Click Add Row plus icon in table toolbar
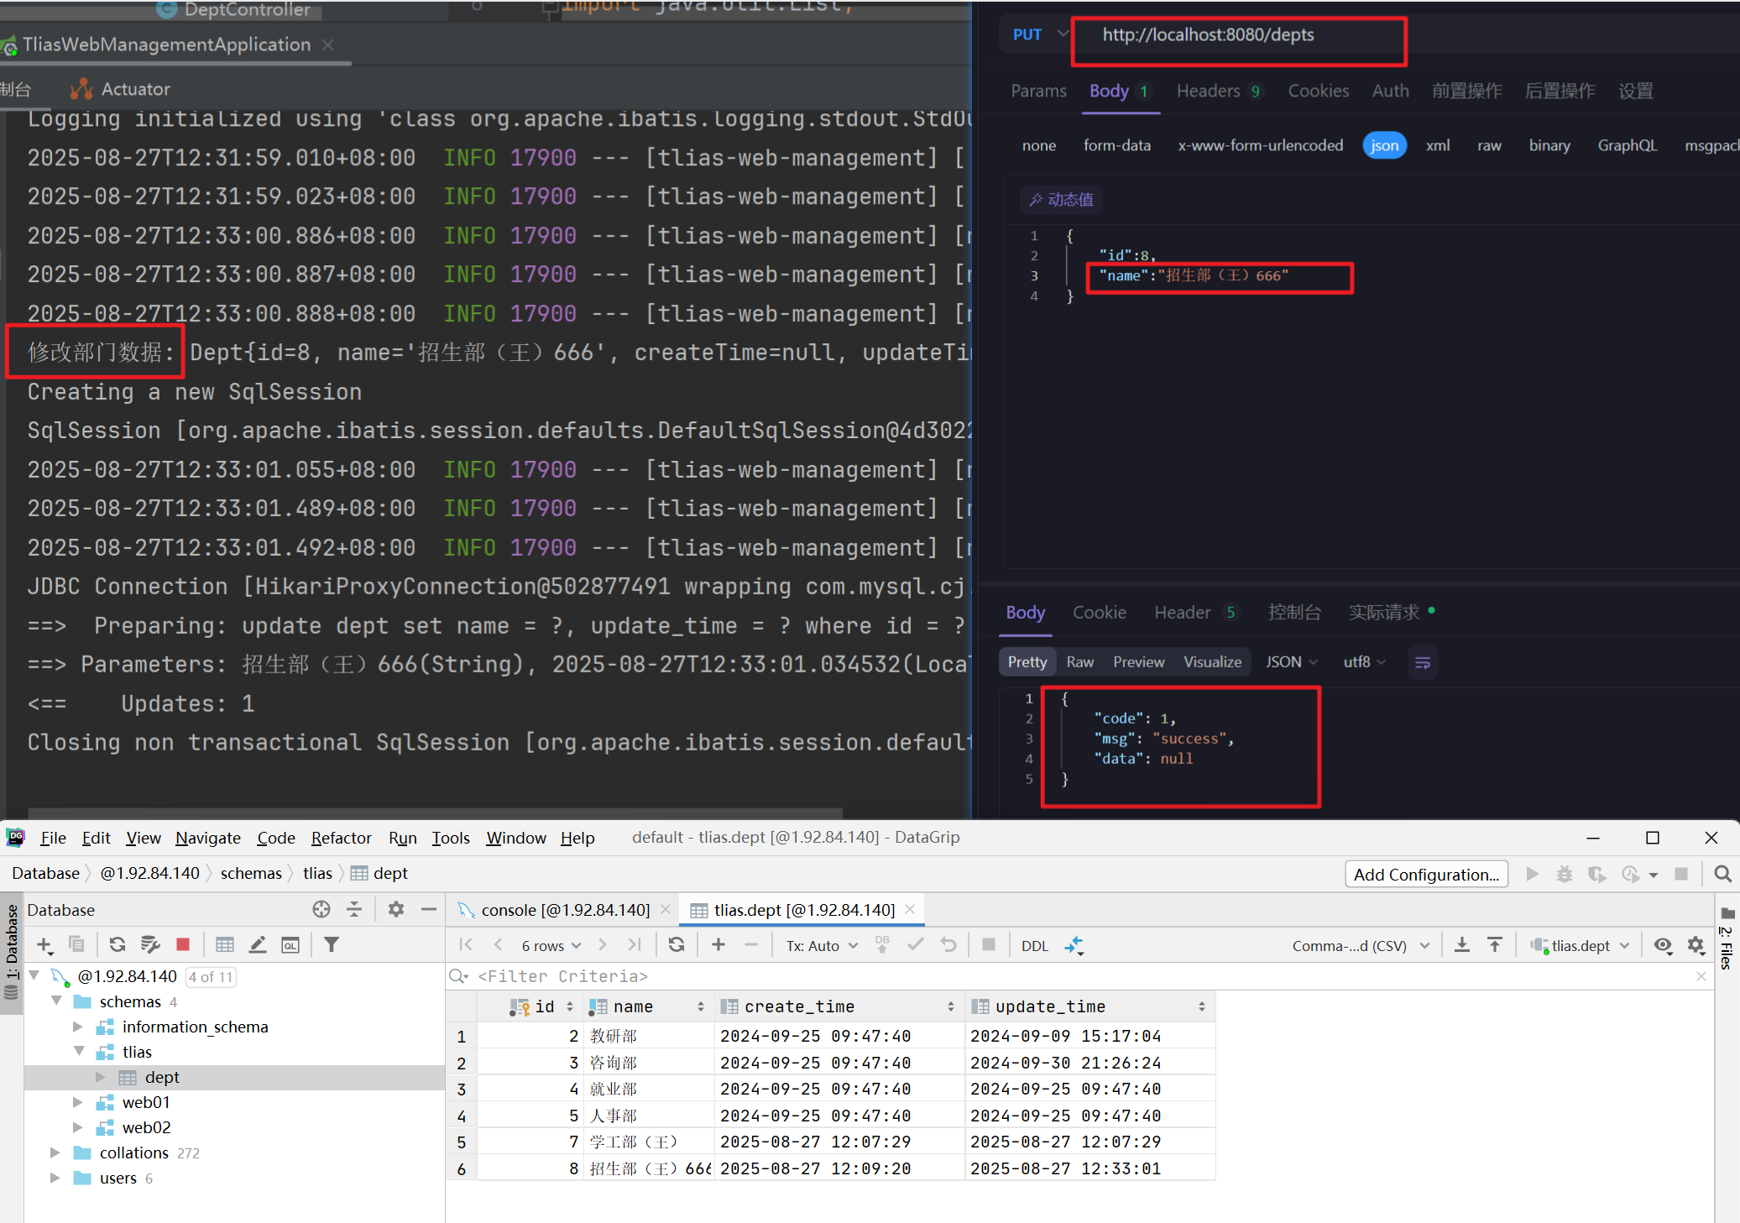1740x1223 pixels. pos(718,945)
